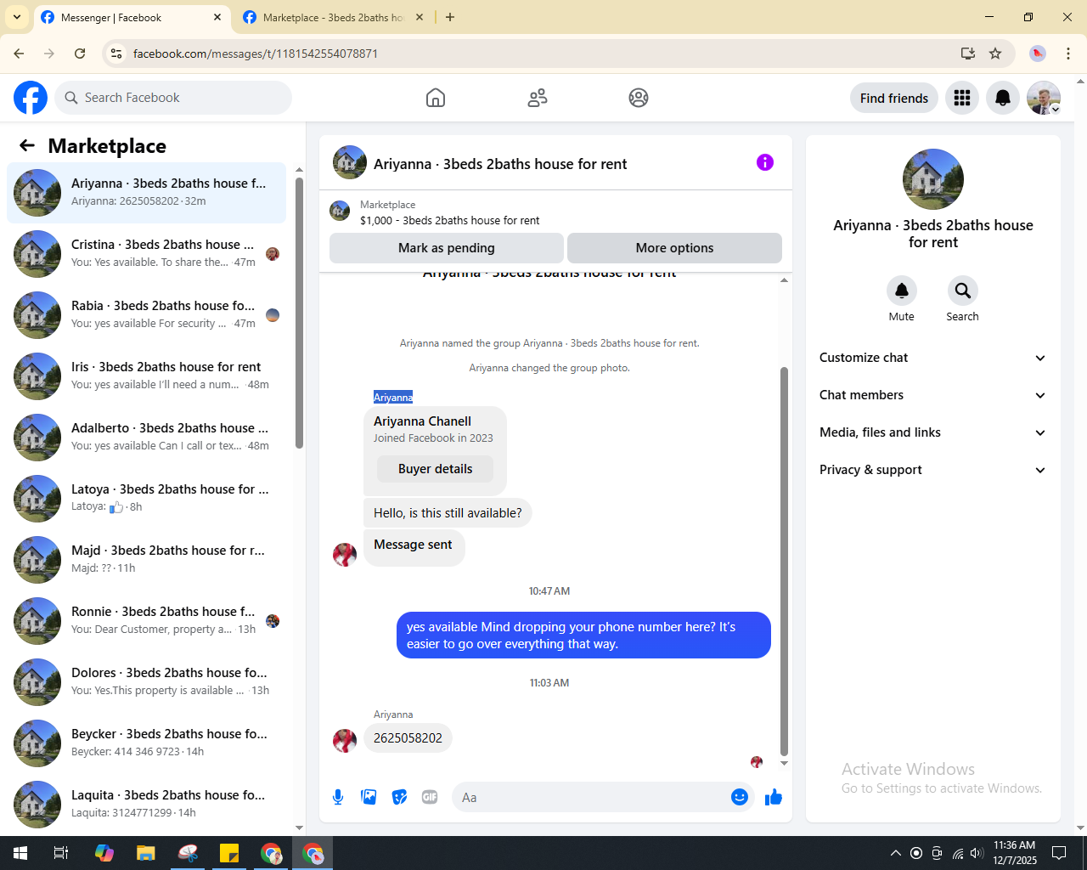1087x870 pixels.
Task: Send a like thumbs-up icon
Action: pyautogui.click(x=774, y=797)
